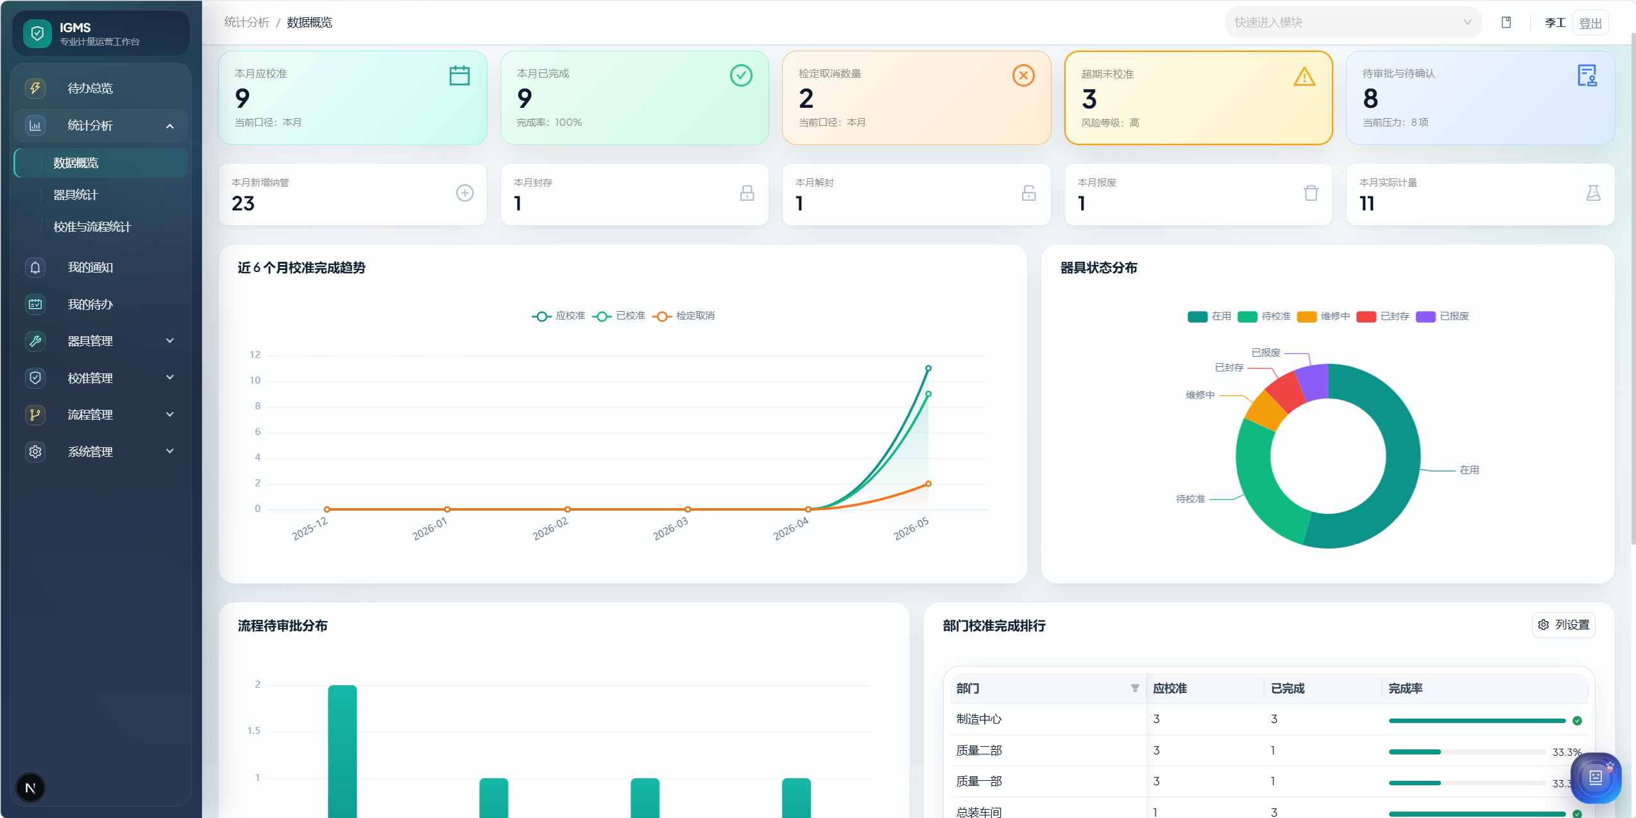The height and width of the screenshot is (818, 1636).
Task: Click the locked padlock on 本月封存 card
Action: click(747, 193)
